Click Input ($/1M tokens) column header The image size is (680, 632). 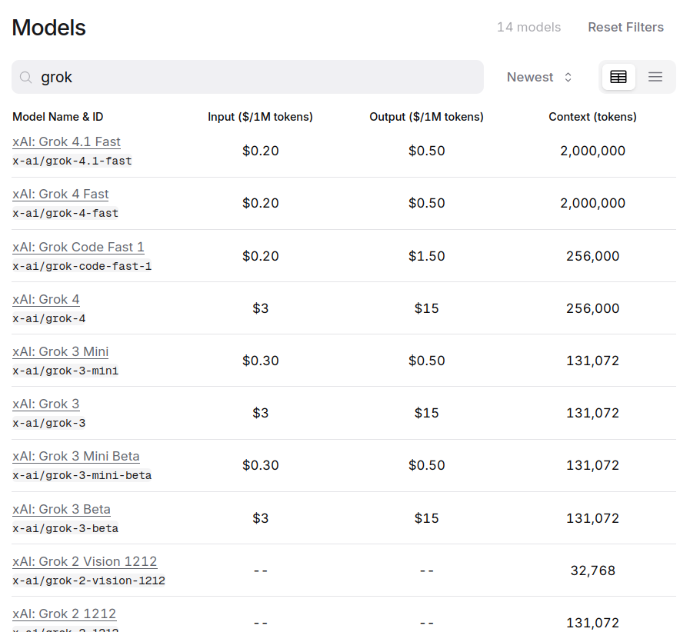[260, 117]
